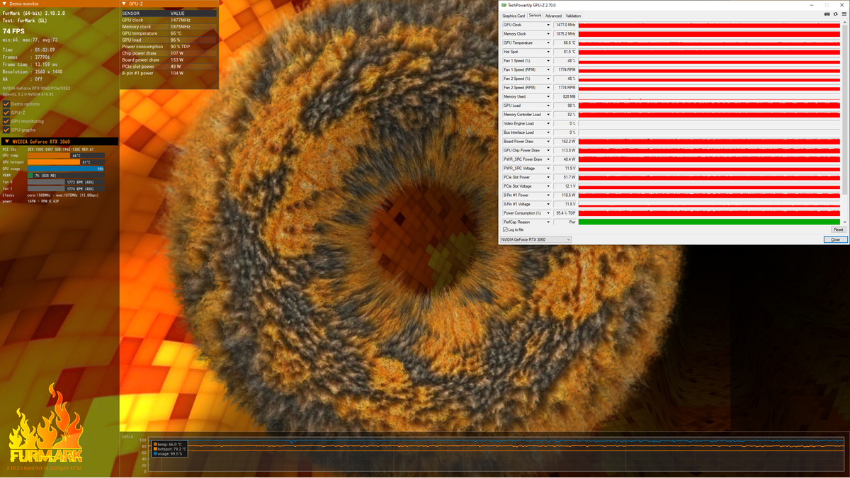Open the GPU Chip Power Draw dropdown

(548, 150)
